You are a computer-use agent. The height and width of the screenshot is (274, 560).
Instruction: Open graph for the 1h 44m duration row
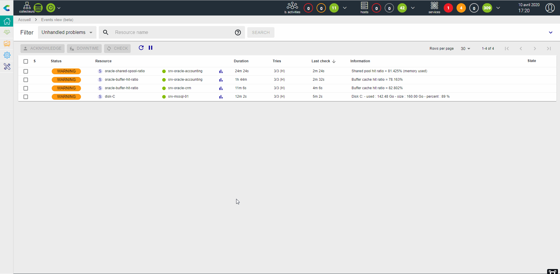[221, 80]
